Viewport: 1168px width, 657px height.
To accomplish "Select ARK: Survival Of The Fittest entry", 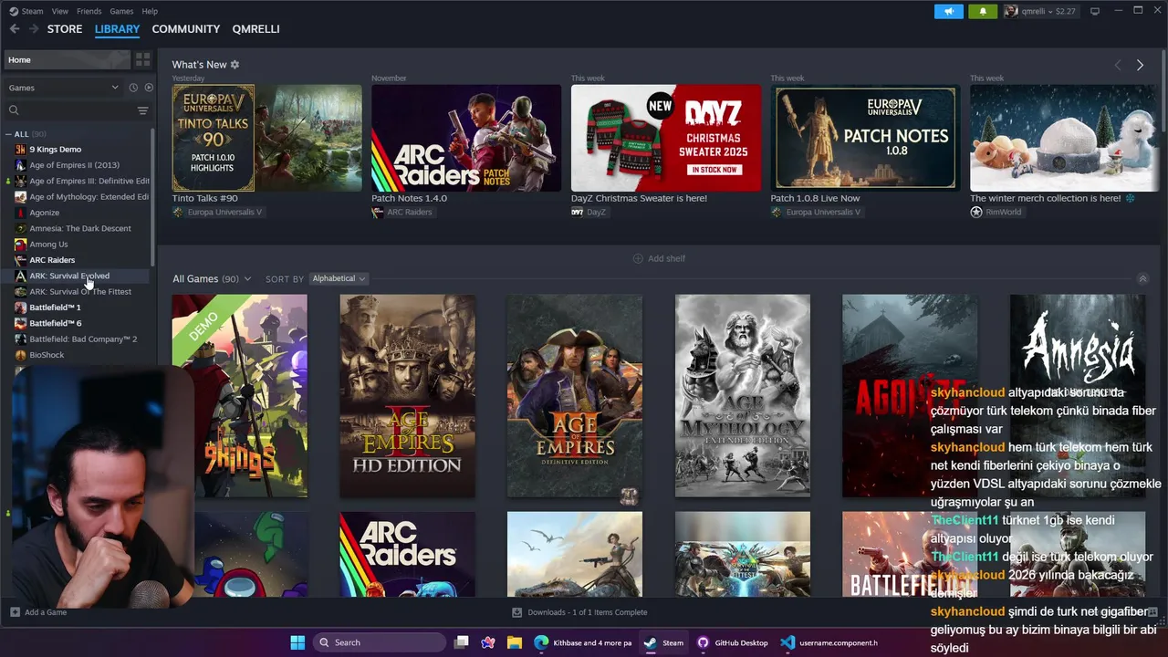I will (x=80, y=291).
